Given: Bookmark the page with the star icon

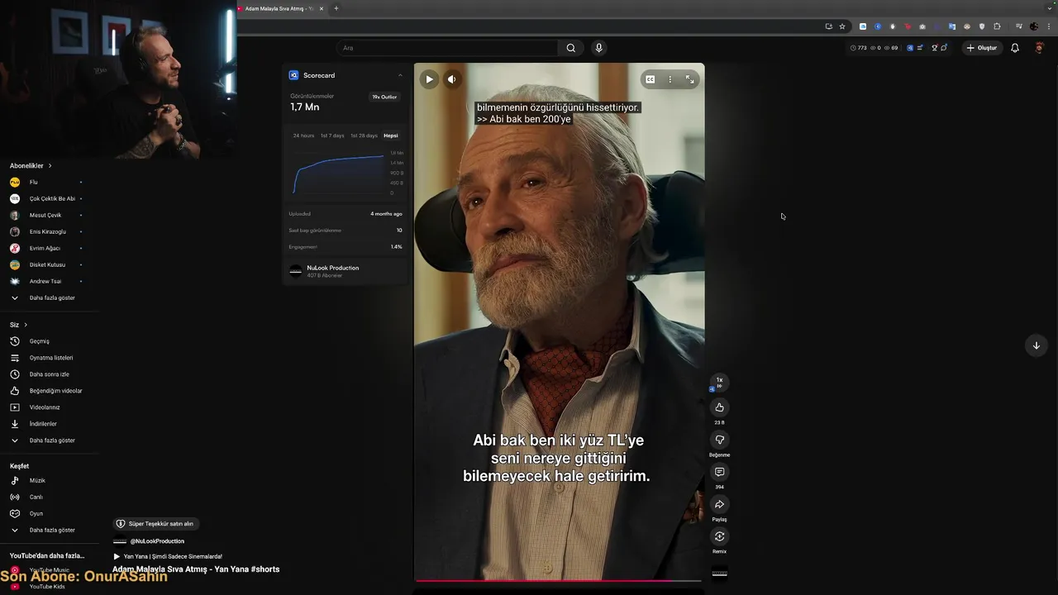Looking at the screenshot, I should tap(842, 26).
